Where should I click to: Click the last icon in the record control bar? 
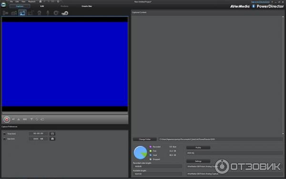point(42,119)
